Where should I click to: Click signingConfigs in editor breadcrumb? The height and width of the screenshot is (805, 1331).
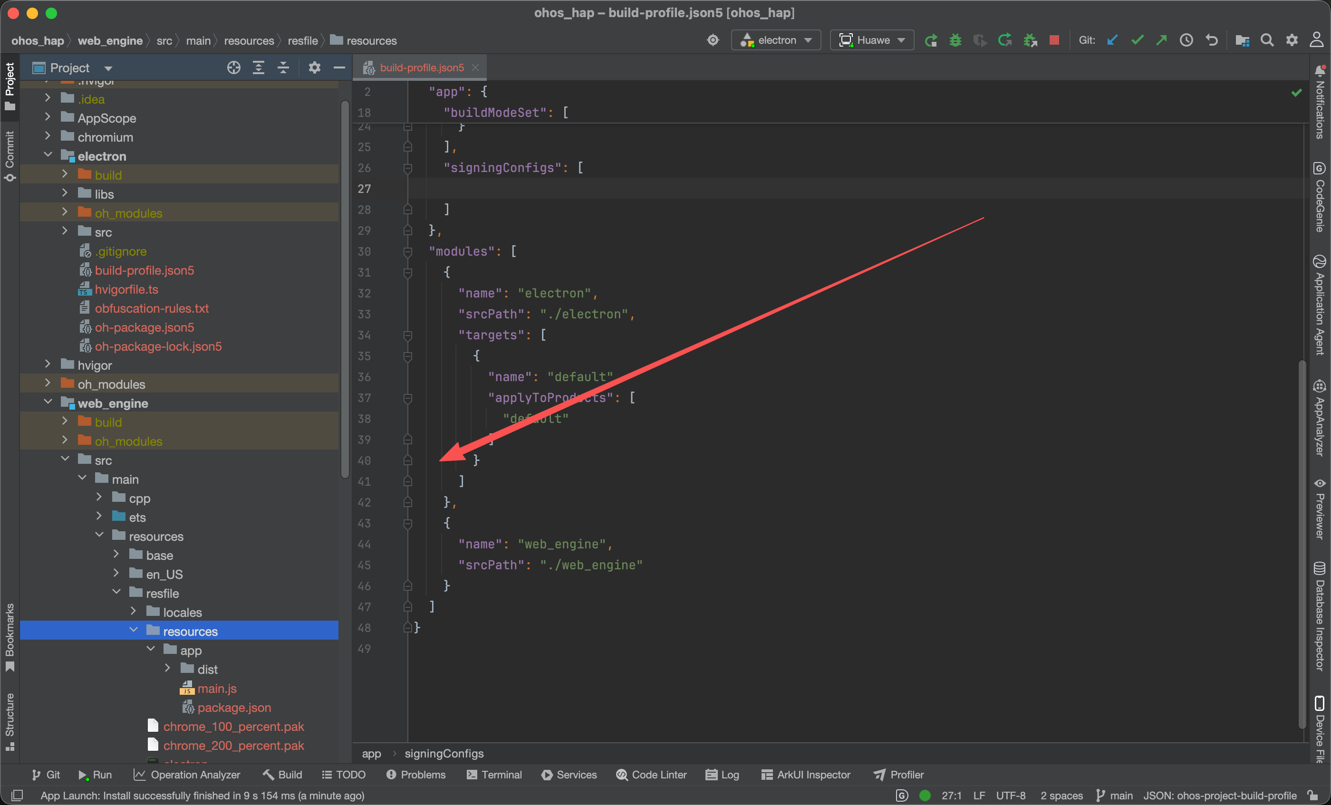click(x=444, y=753)
